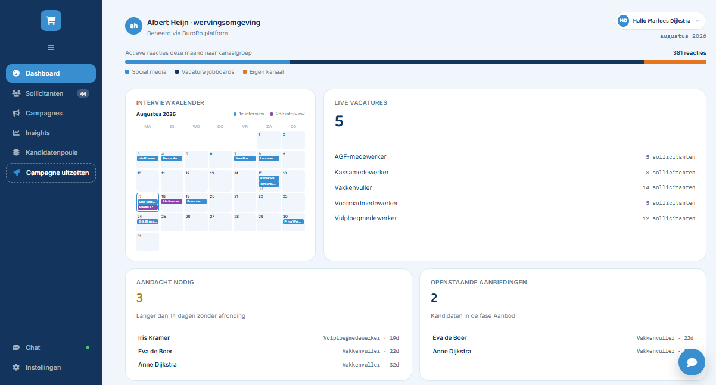This screenshot has width=716, height=385.
Task: Click the 2de interview legend dot
Action: click(x=272, y=114)
